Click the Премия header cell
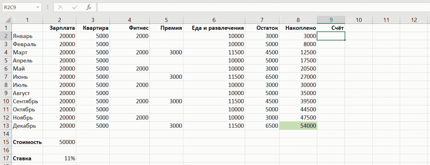430x165 pixels. [166, 28]
